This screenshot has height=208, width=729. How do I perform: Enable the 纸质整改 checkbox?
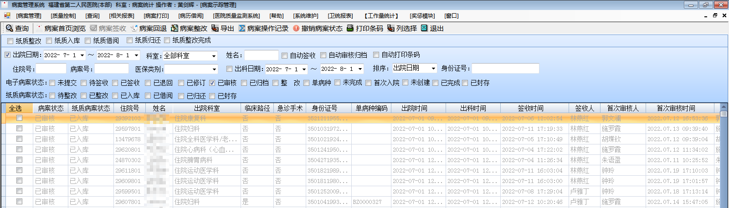tap(10, 41)
